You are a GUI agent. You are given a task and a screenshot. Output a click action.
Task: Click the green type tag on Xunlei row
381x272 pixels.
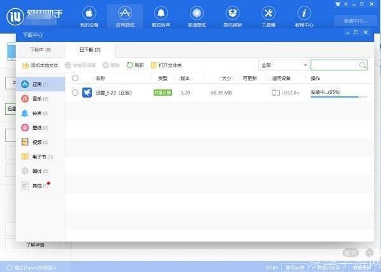163,93
